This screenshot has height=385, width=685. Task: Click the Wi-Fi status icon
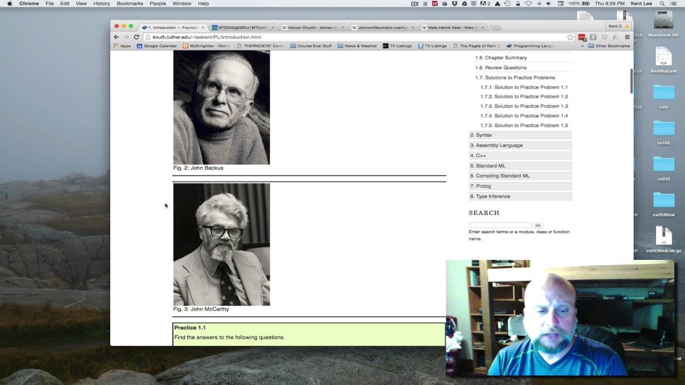pos(528,3)
